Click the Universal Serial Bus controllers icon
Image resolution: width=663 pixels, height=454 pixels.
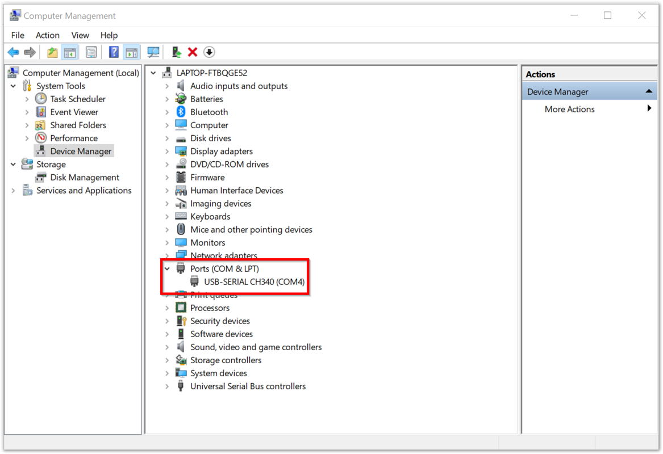click(181, 386)
